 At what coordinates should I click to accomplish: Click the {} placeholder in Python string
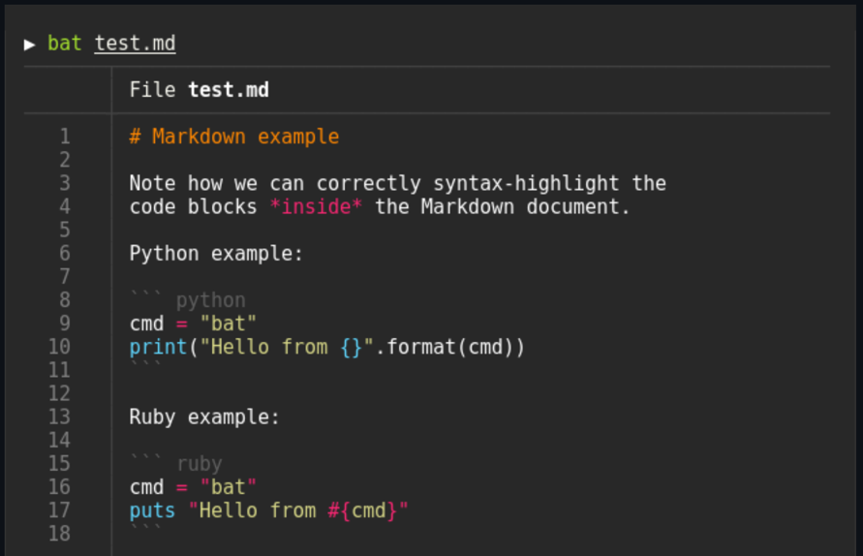pos(352,348)
